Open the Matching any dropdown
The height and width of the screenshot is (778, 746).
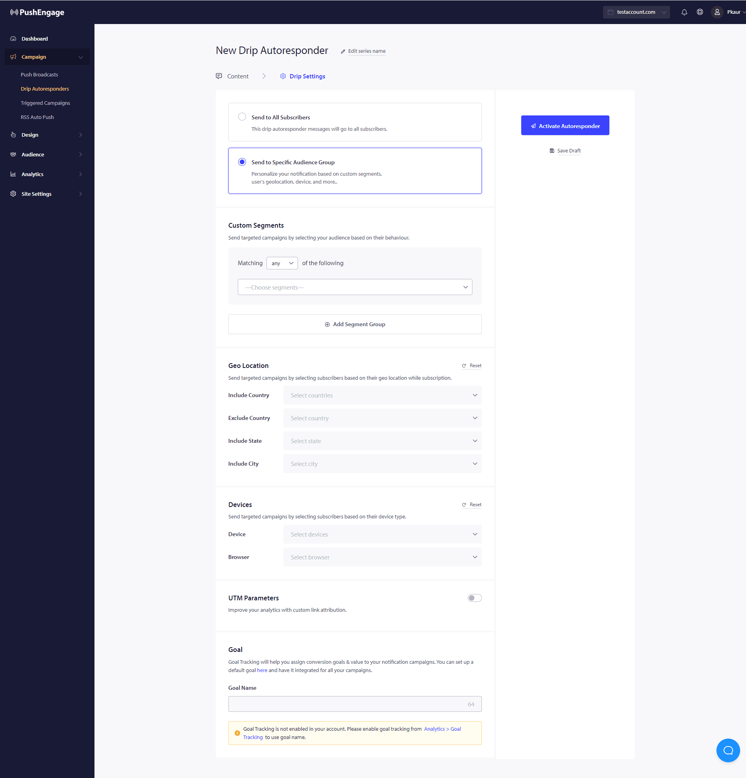click(282, 263)
